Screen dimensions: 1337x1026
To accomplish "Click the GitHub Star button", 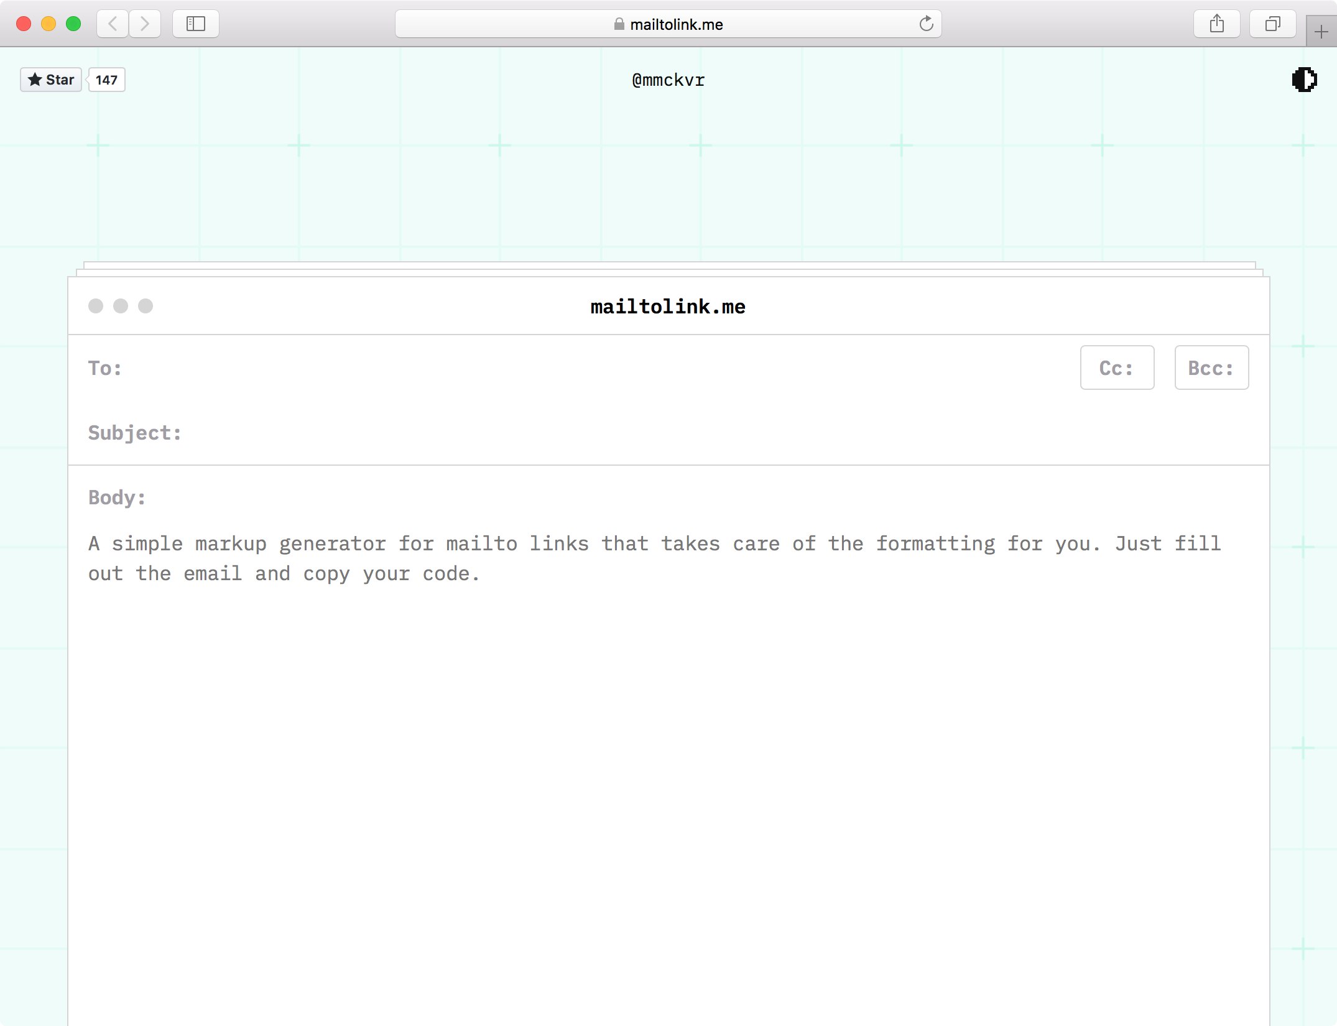I will 51,80.
